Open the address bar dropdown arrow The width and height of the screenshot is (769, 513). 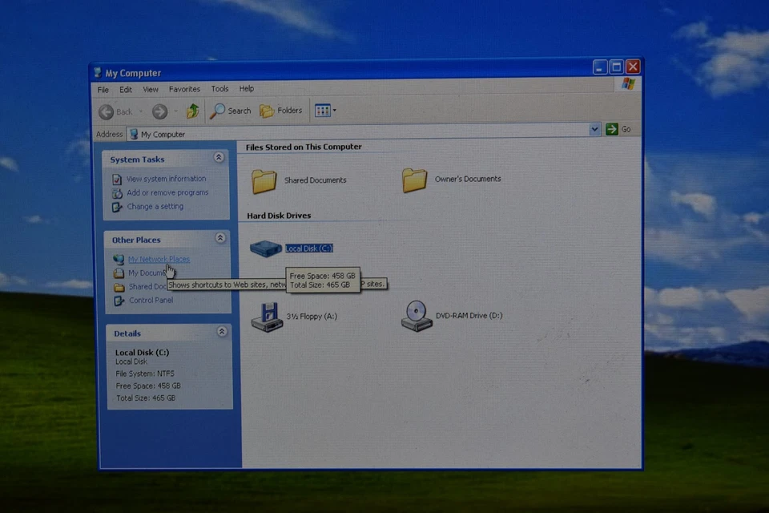594,128
